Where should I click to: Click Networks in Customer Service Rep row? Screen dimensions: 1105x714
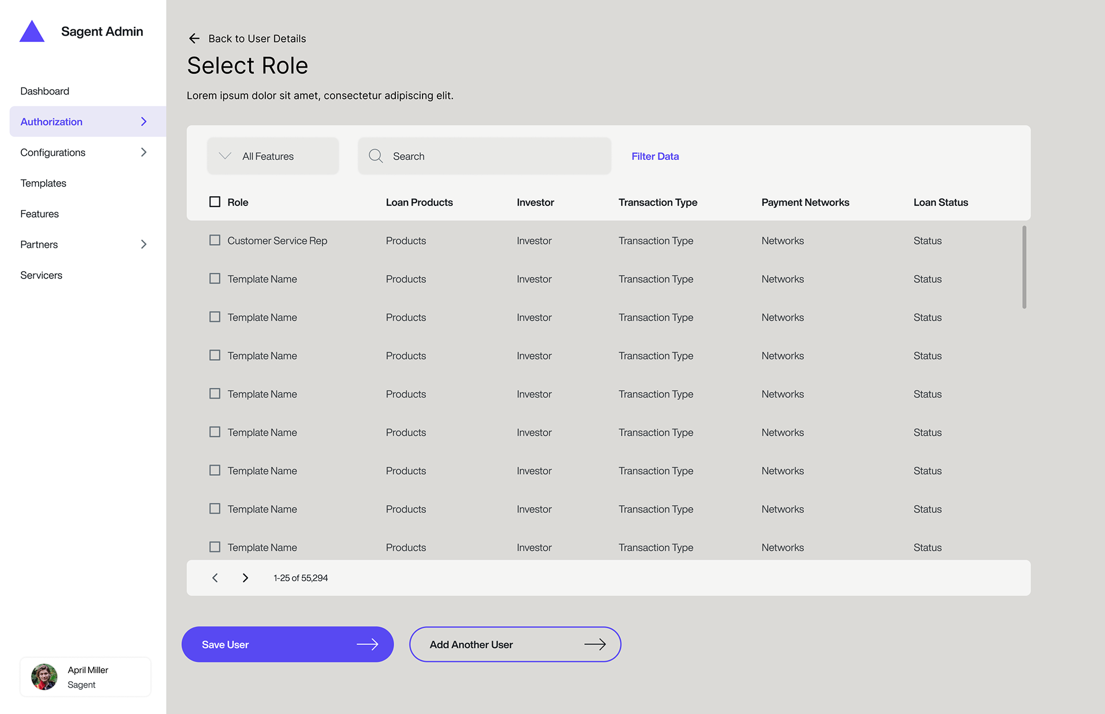click(x=783, y=240)
